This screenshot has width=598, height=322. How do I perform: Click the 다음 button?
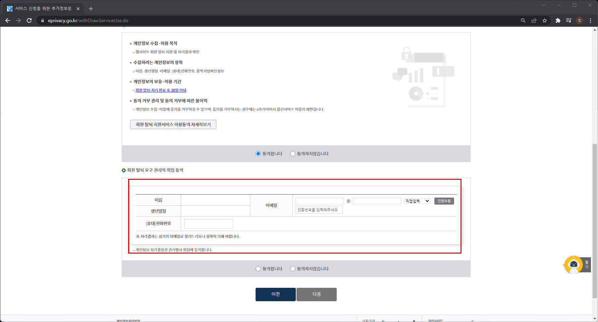click(317, 294)
